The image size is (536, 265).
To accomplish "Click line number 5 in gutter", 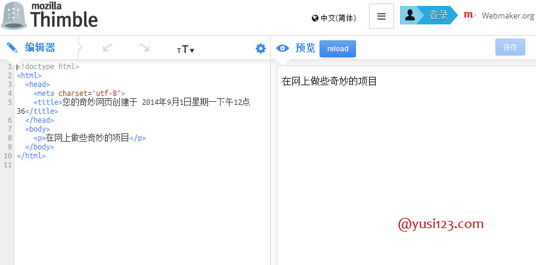I will (10, 102).
